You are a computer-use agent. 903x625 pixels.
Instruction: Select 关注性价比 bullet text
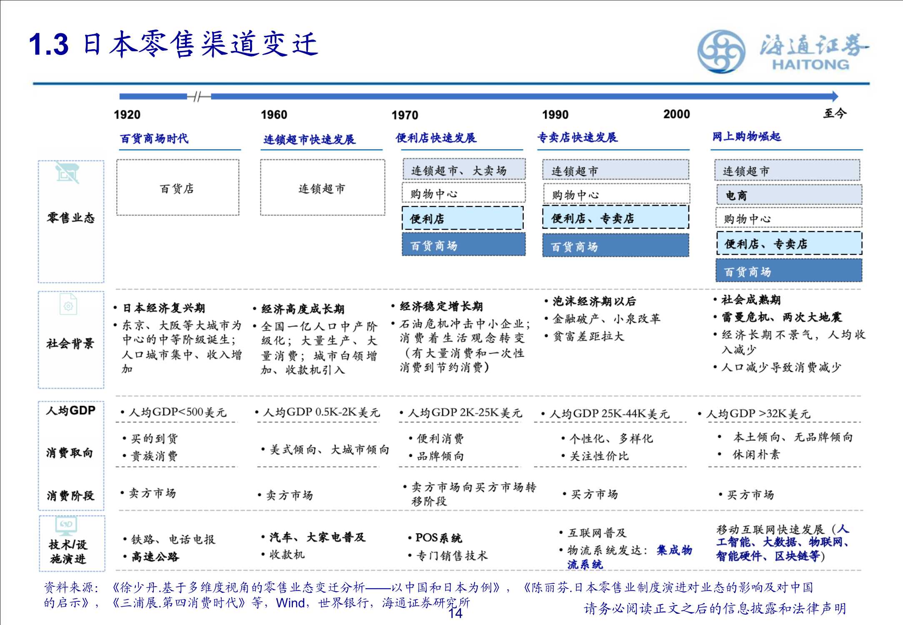(x=599, y=456)
